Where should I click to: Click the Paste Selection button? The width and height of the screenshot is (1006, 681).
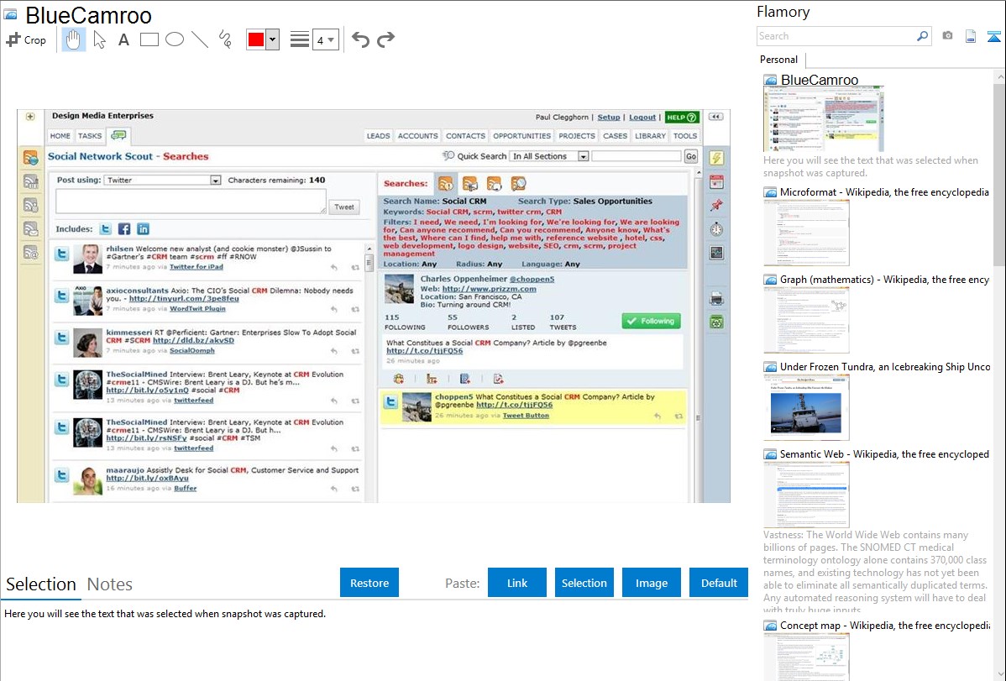click(584, 583)
